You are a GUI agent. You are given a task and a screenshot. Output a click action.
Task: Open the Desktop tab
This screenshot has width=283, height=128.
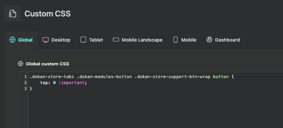(56, 40)
